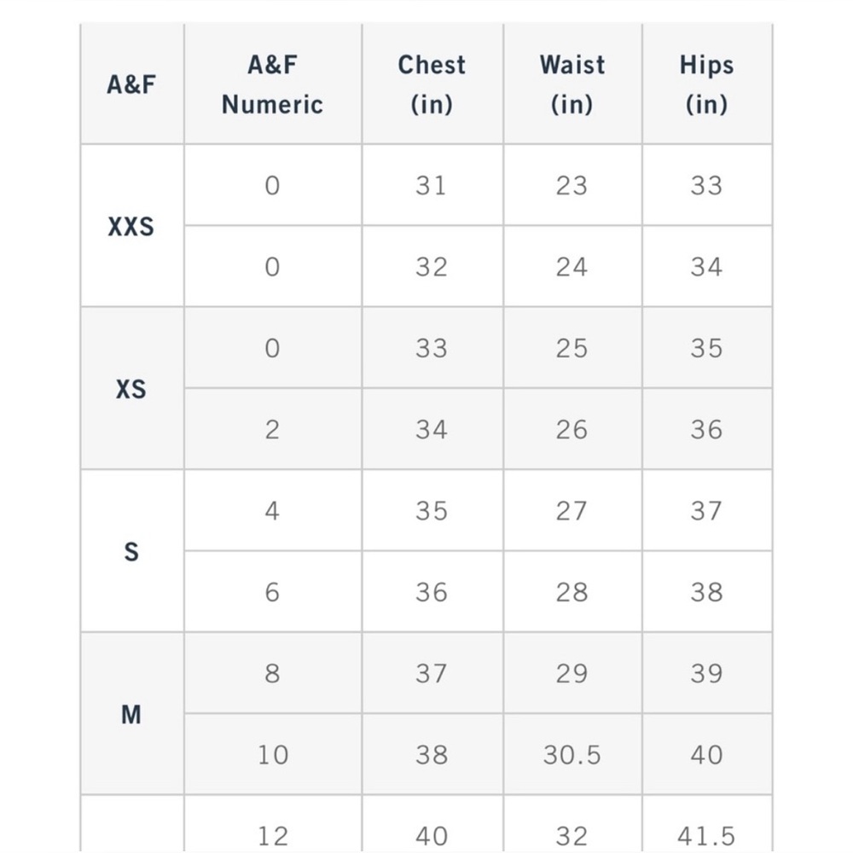Viewport: 853px width, 853px height.
Task: Select numeric size 6 cell
Action: pyautogui.click(x=272, y=592)
